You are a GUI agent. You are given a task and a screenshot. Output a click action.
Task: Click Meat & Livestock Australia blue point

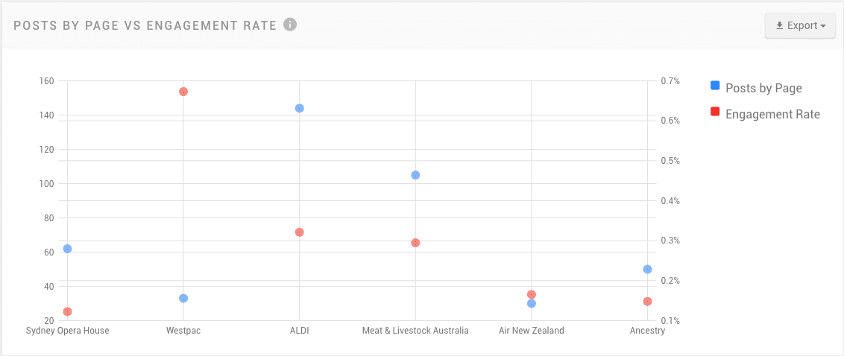[415, 175]
